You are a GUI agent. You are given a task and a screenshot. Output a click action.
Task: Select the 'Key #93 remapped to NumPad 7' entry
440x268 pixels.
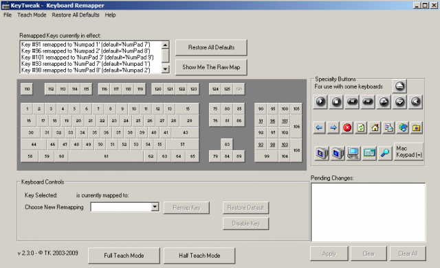(85, 64)
